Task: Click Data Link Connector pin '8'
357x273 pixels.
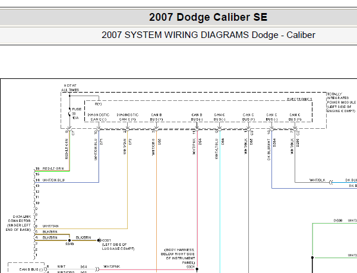Action: 36,214
